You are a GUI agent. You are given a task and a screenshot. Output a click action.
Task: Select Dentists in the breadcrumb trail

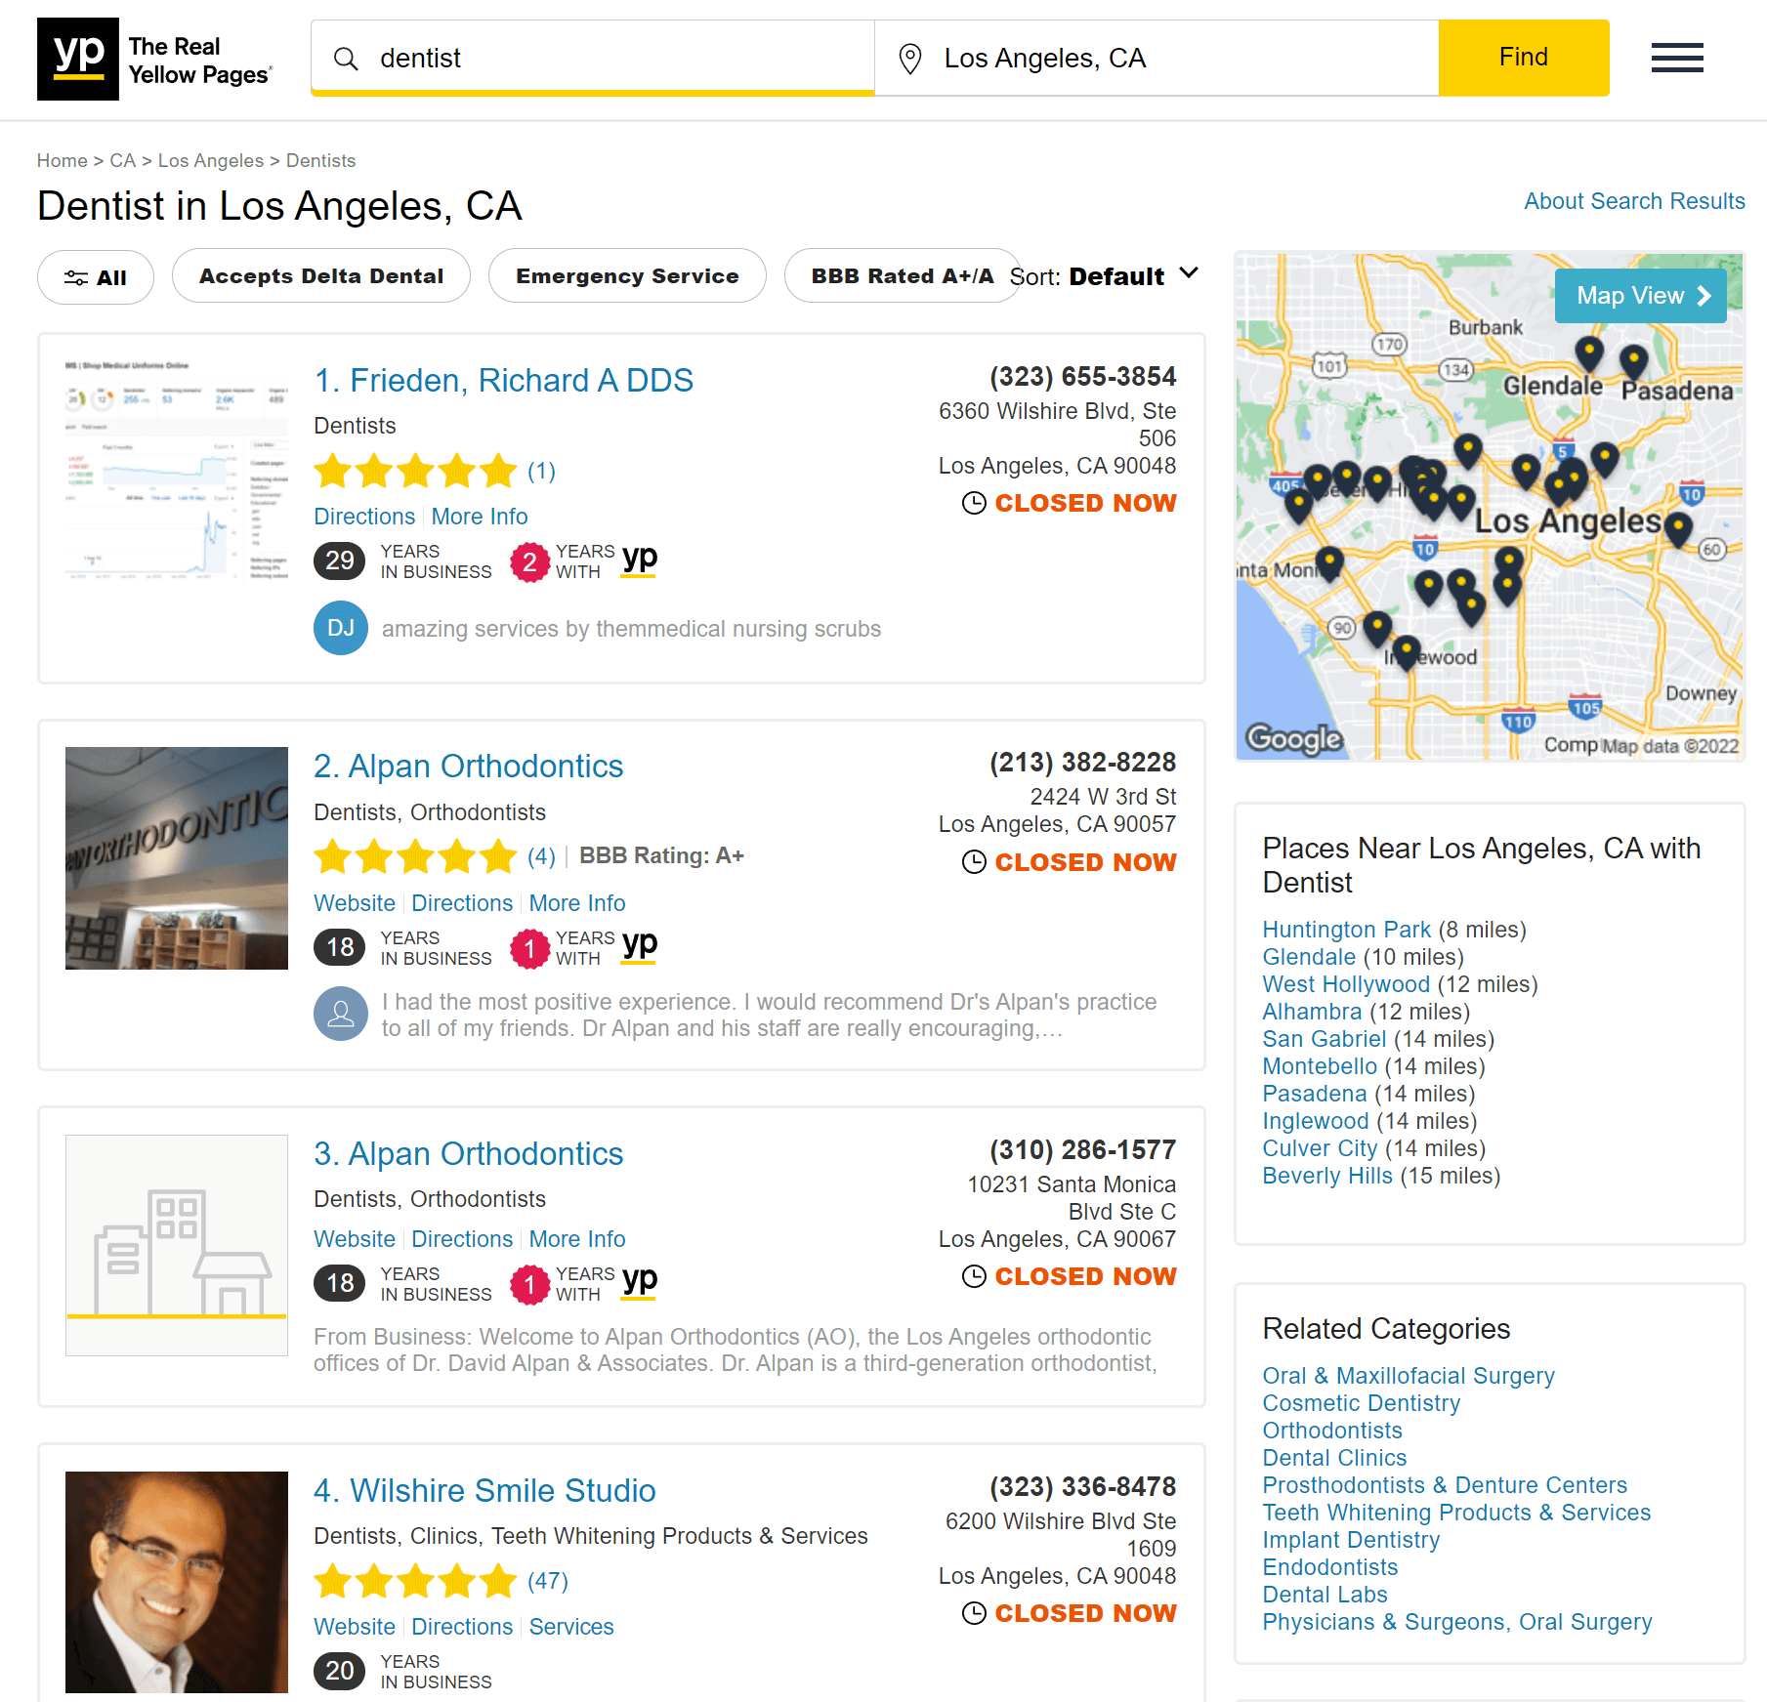320,160
